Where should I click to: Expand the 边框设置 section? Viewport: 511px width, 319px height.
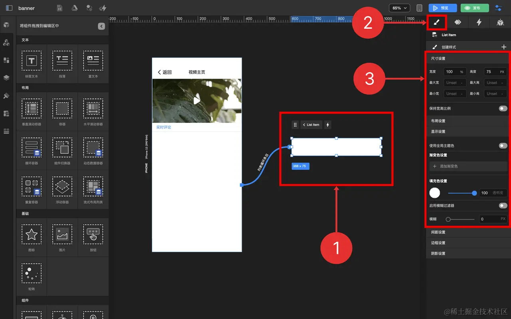pyautogui.click(x=468, y=243)
